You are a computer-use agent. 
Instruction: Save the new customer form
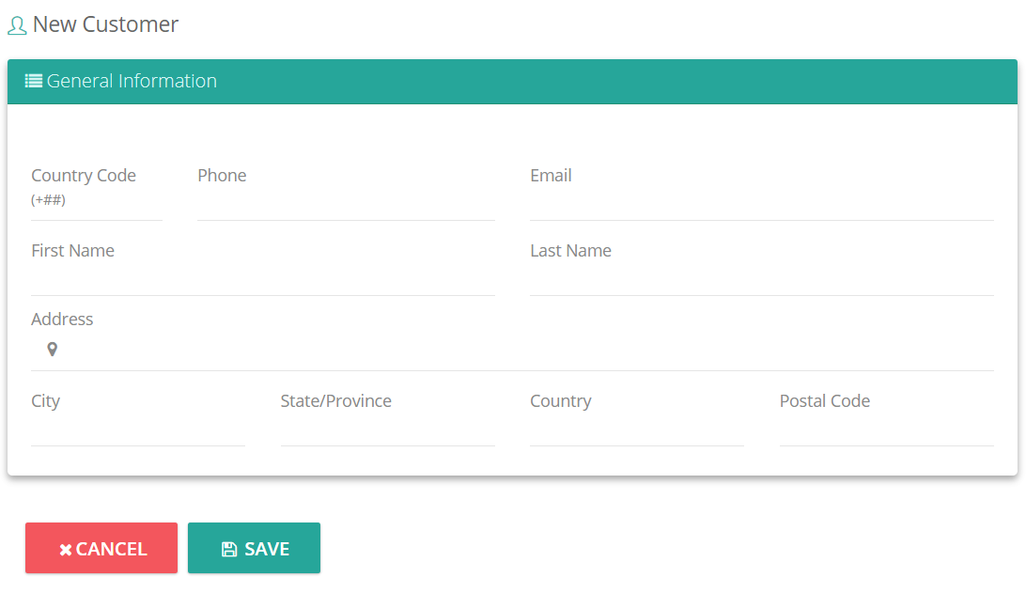[x=254, y=548]
